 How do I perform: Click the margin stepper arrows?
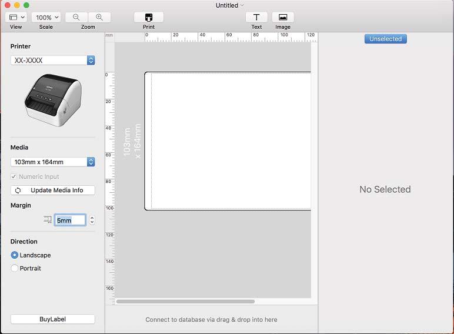[x=92, y=221]
